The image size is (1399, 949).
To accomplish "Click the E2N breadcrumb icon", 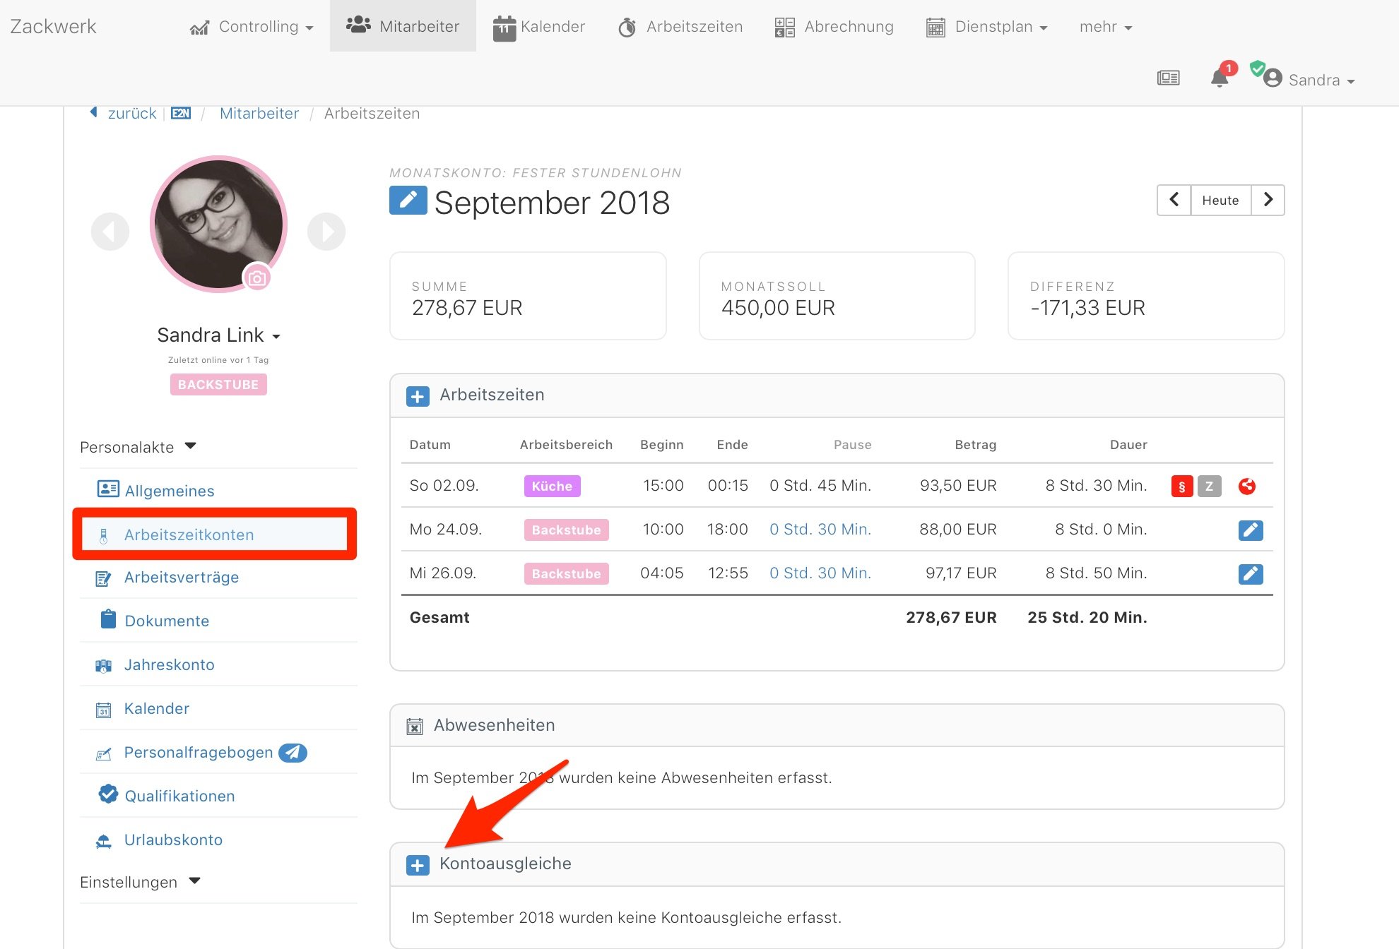I will [181, 113].
